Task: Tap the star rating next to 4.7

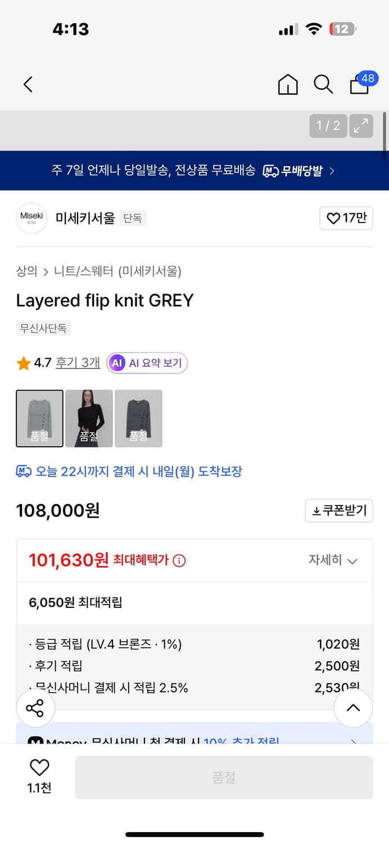Action: click(x=22, y=363)
